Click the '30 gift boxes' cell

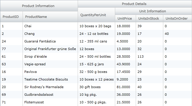[96, 87]
